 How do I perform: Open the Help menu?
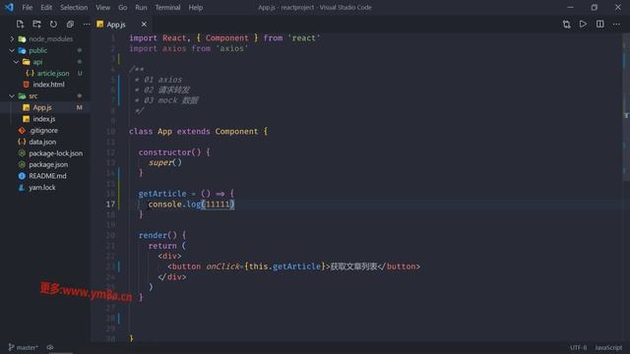pyautogui.click(x=196, y=7)
